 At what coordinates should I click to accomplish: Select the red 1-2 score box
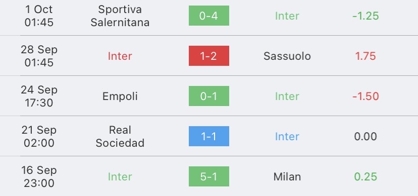208,56
